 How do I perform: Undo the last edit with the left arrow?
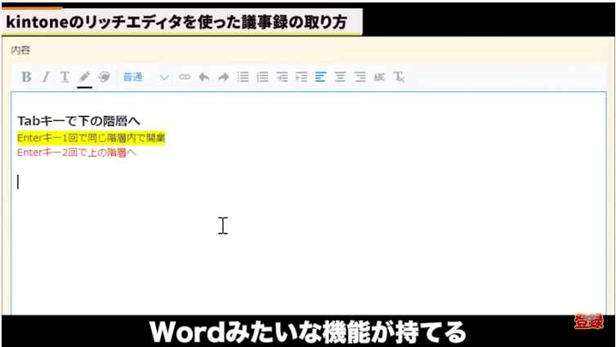click(204, 78)
